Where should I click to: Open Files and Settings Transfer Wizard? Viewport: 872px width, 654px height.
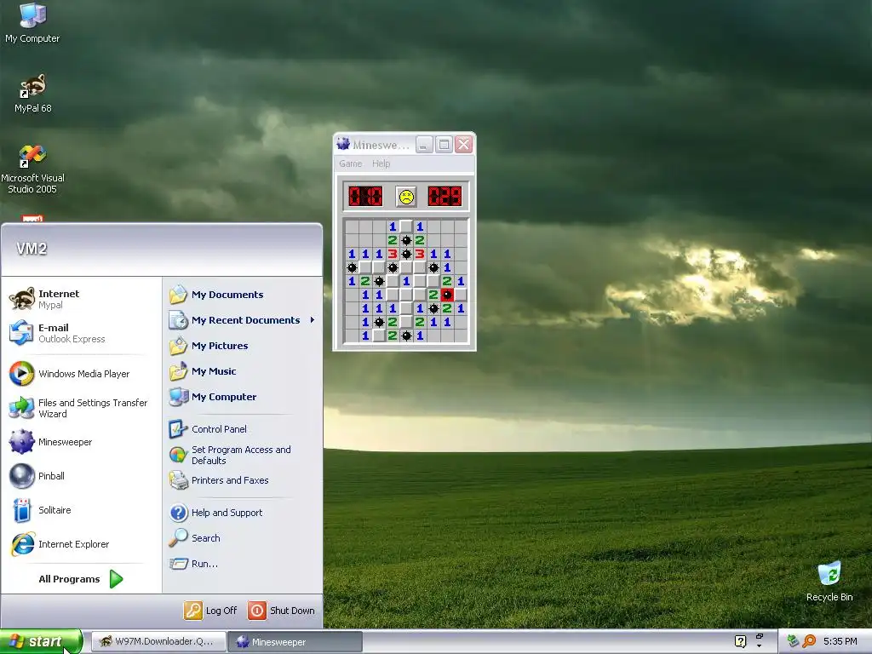coord(78,408)
